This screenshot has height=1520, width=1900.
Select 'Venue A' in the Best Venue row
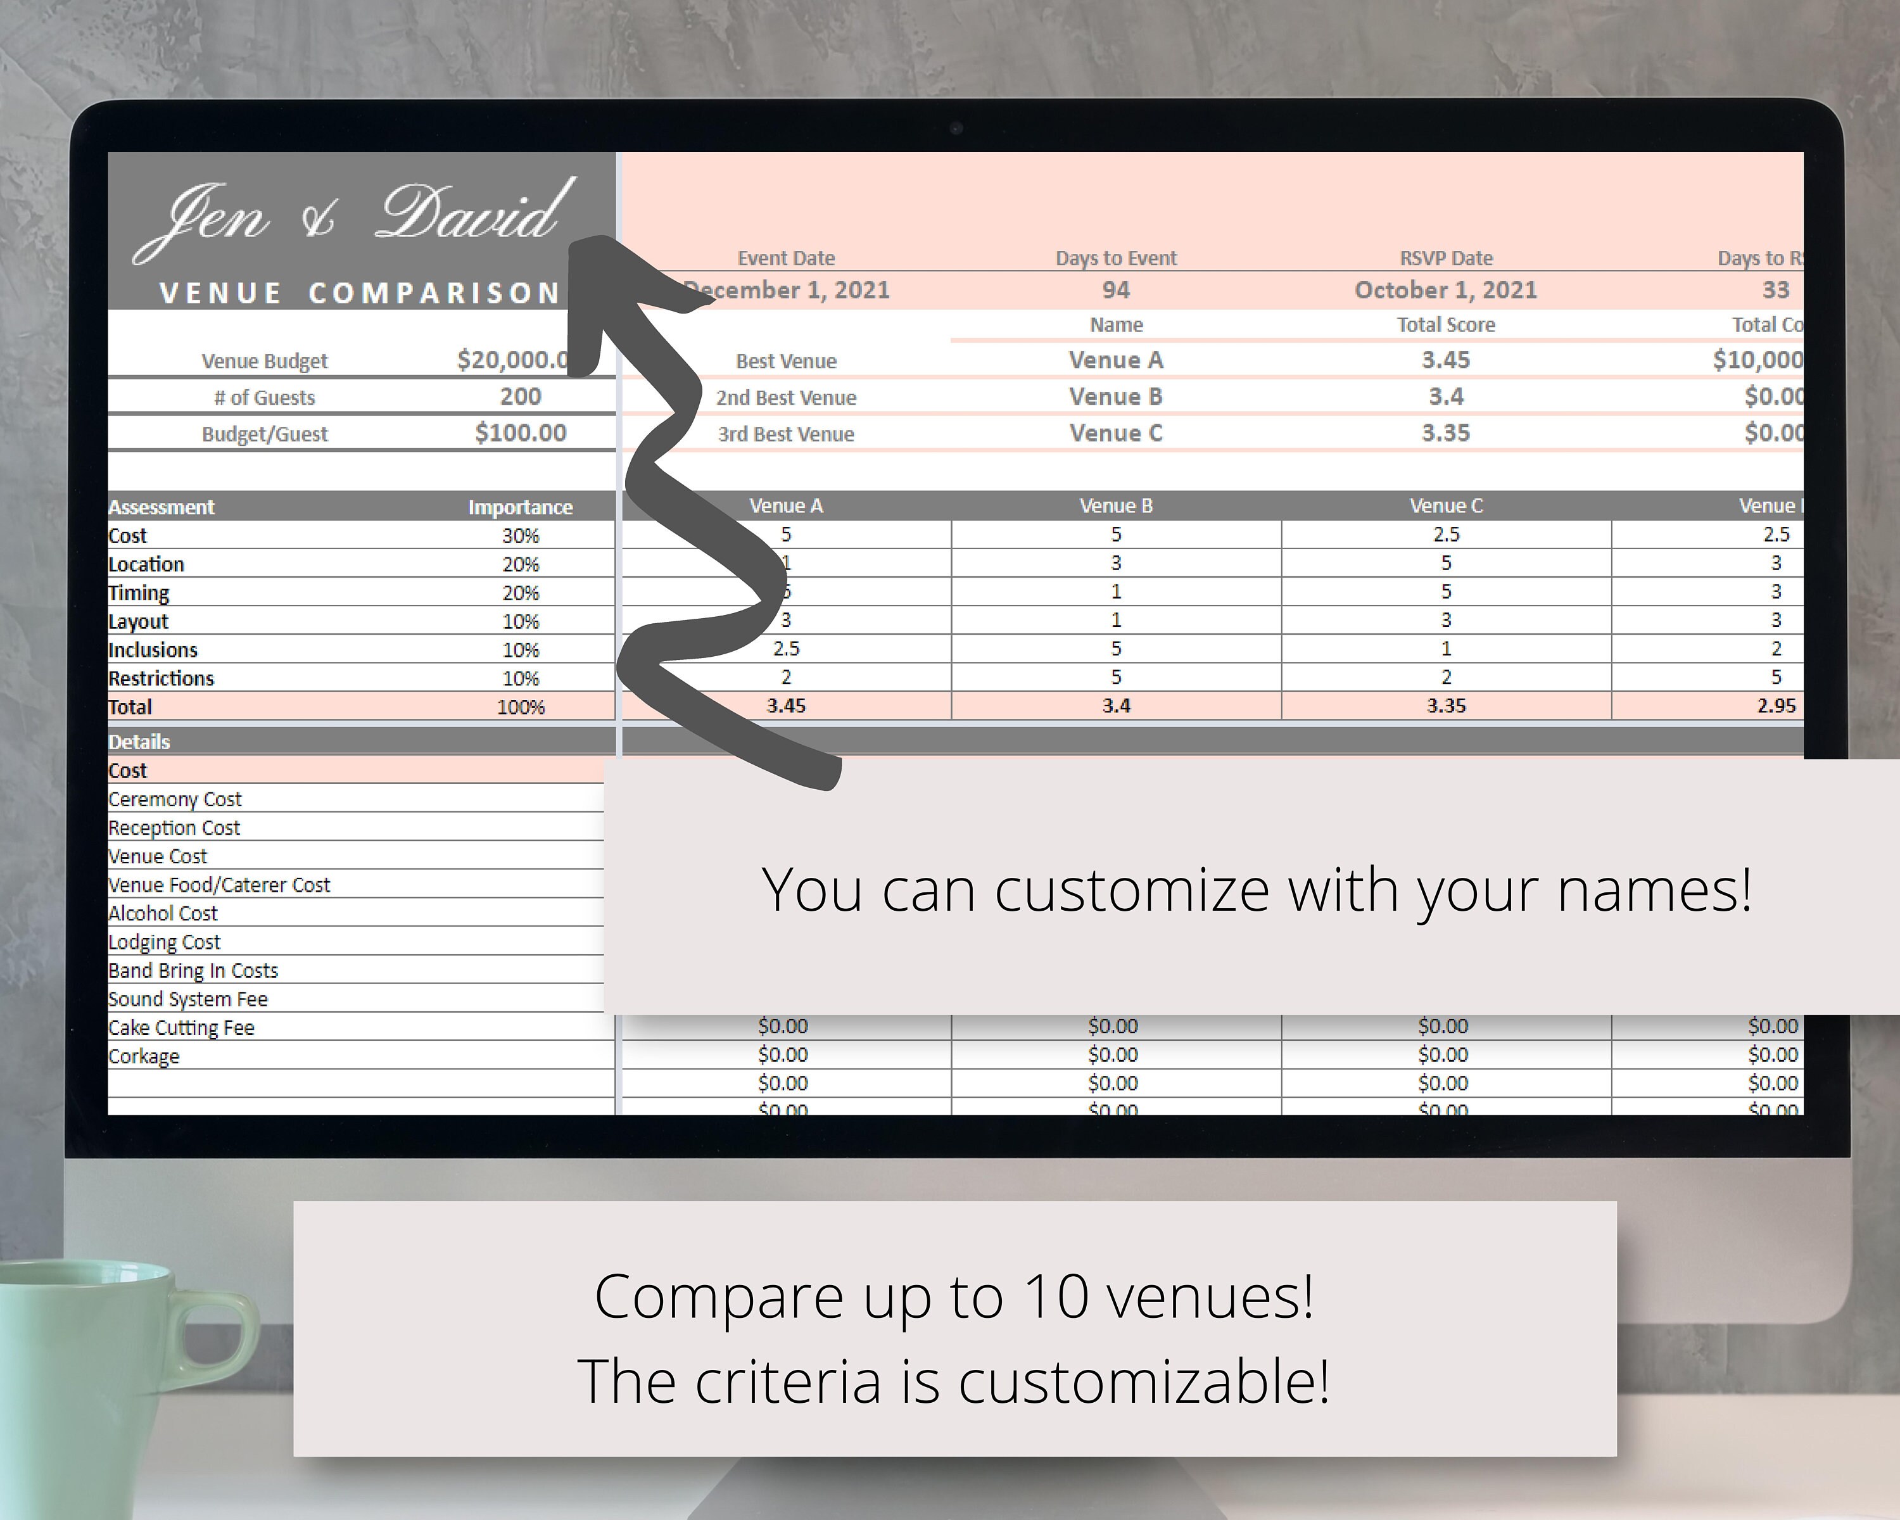click(x=1117, y=360)
